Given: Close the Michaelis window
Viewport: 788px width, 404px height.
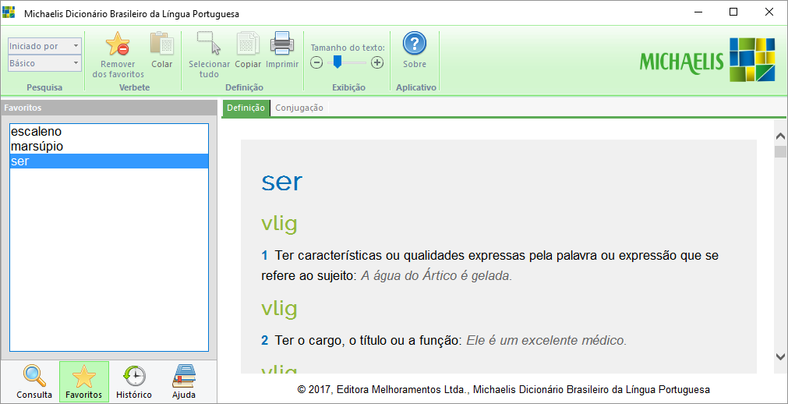Looking at the screenshot, I should [x=769, y=12].
